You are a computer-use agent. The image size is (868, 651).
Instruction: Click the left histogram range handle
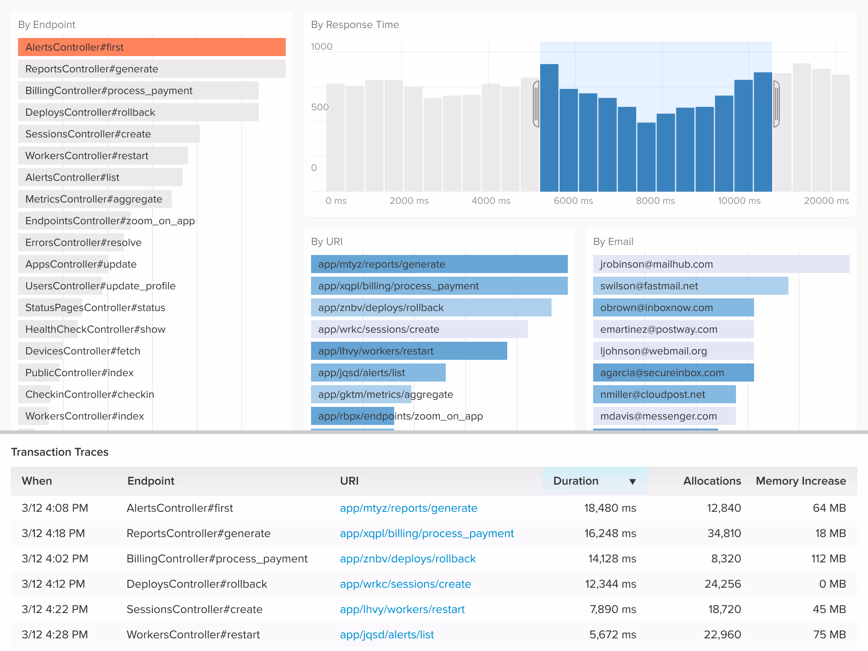536,104
